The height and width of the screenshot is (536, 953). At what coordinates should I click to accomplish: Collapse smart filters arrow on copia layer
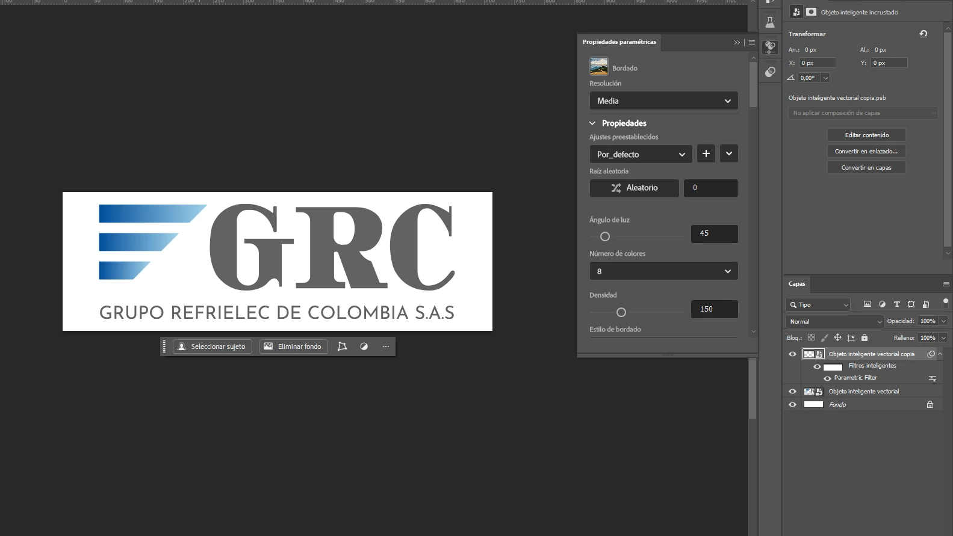[940, 354]
